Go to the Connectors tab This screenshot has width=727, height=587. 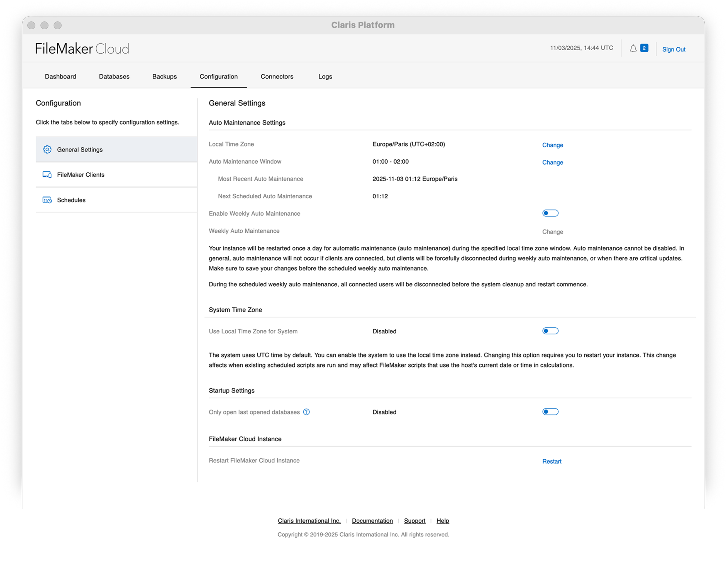(x=277, y=76)
